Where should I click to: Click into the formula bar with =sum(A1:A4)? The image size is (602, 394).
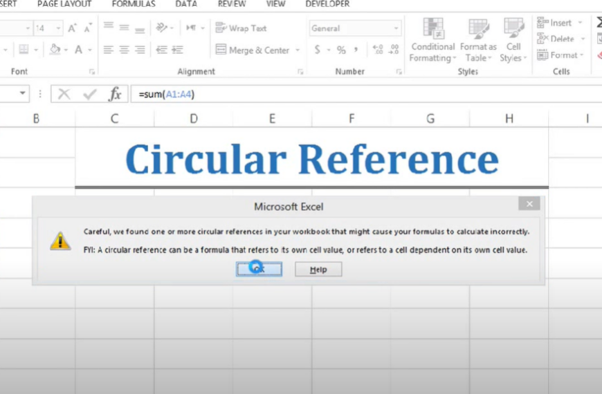(x=366, y=94)
